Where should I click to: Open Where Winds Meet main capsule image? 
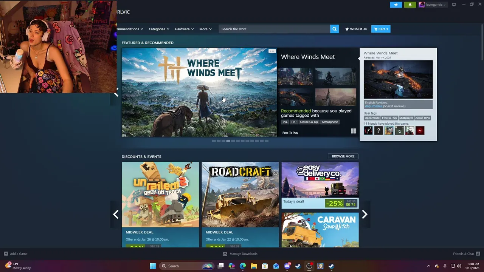tap(199, 92)
